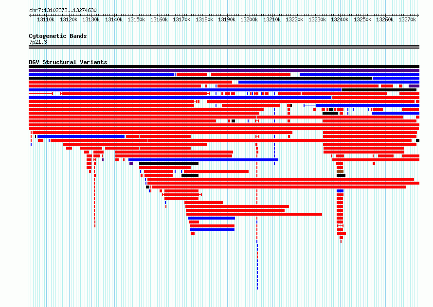This screenshot has height=307, width=433.
Task: Click the 13110k ruler label
Action: (46, 19)
